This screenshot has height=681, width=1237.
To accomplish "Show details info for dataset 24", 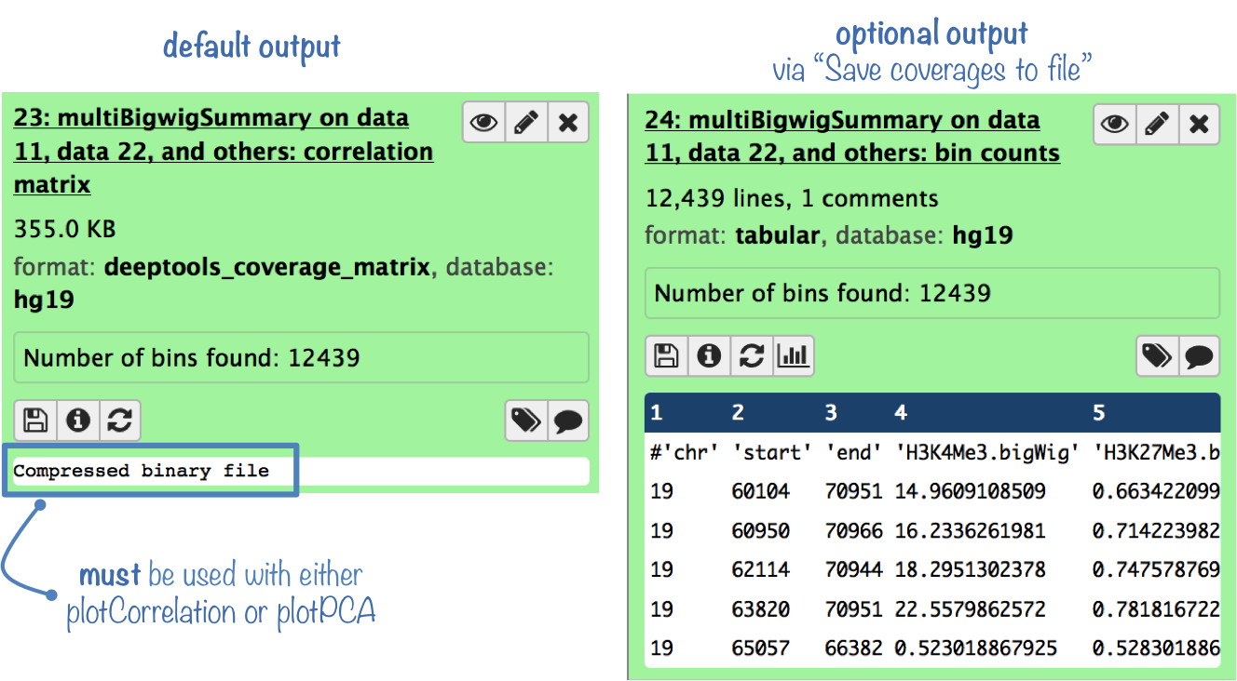I will coord(709,355).
